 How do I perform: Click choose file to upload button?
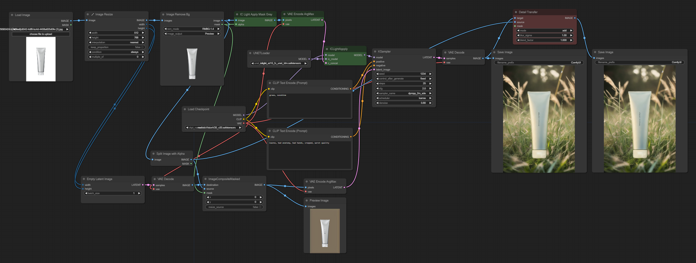pos(41,34)
